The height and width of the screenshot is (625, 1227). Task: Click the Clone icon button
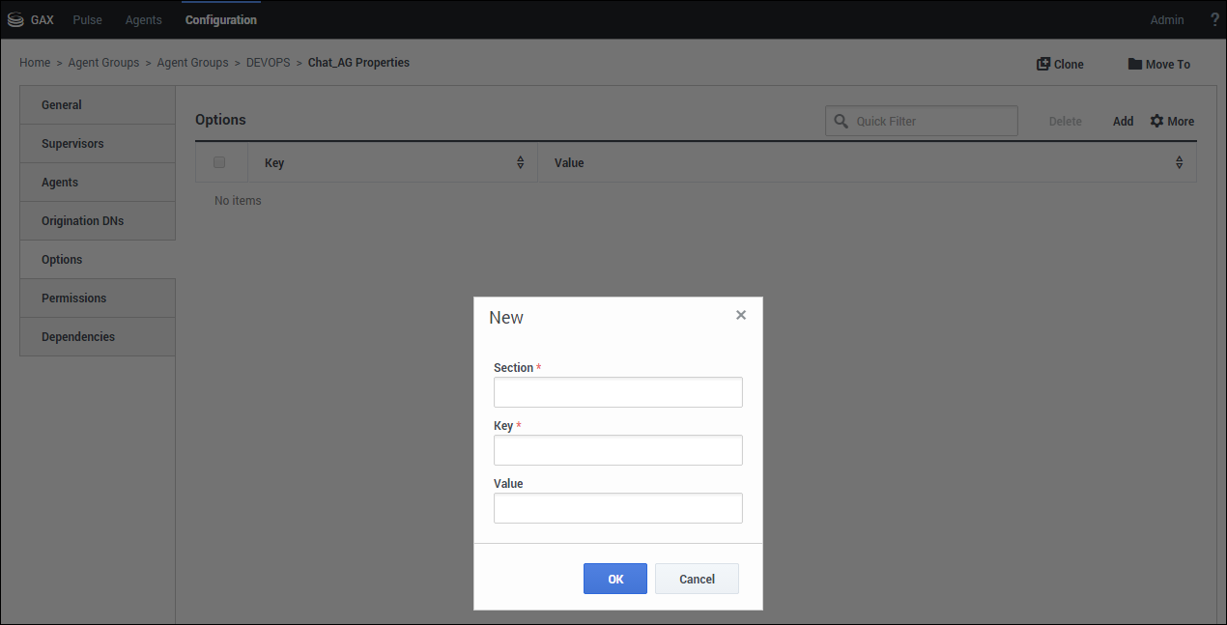1043,64
